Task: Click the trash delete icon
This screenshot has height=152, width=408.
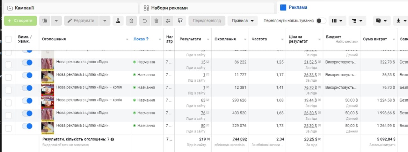Action: pyautogui.click(x=156, y=21)
